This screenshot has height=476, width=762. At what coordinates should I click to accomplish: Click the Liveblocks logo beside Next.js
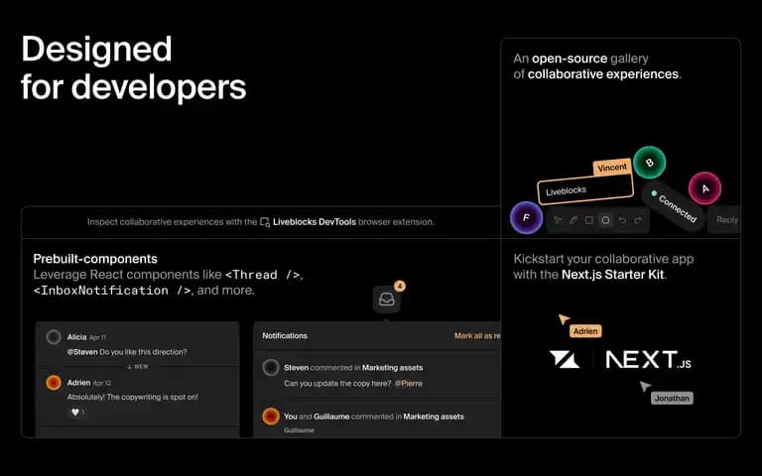coord(565,360)
